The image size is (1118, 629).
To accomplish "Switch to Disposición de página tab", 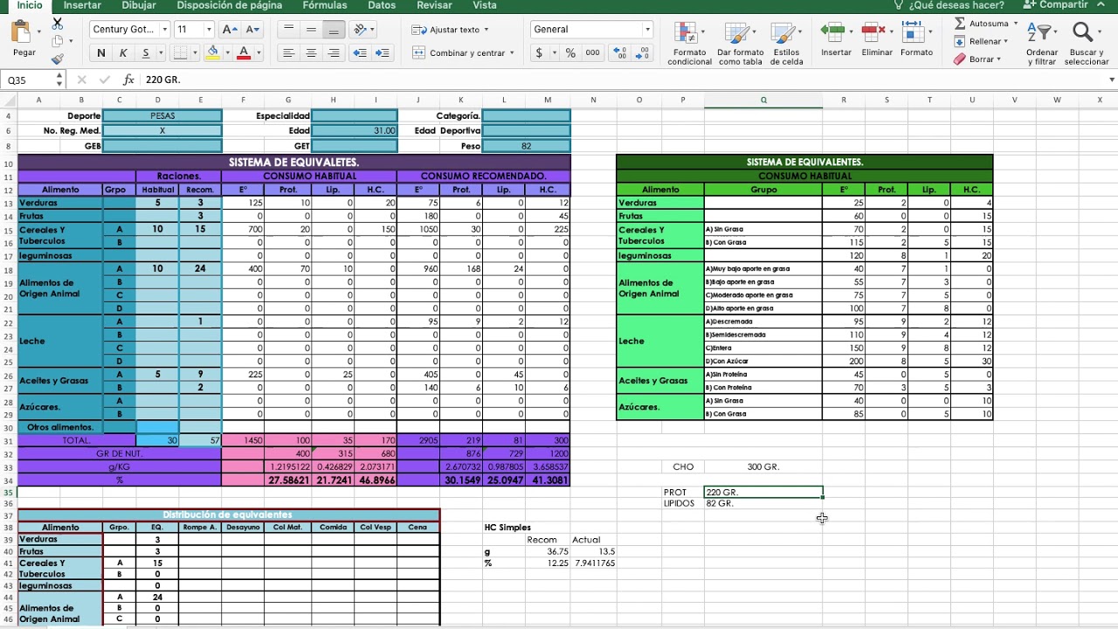I will point(230,5).
